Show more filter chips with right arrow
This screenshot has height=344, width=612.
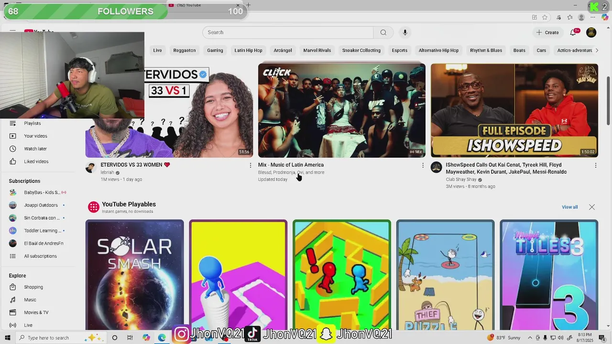pos(597,50)
